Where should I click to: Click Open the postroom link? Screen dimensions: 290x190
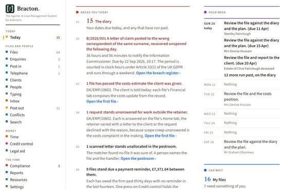[138, 159]
